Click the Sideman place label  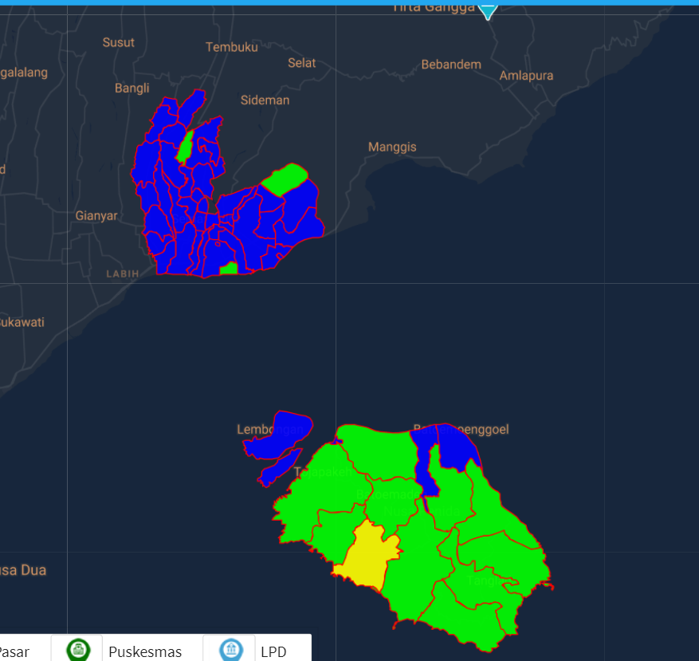click(x=265, y=100)
